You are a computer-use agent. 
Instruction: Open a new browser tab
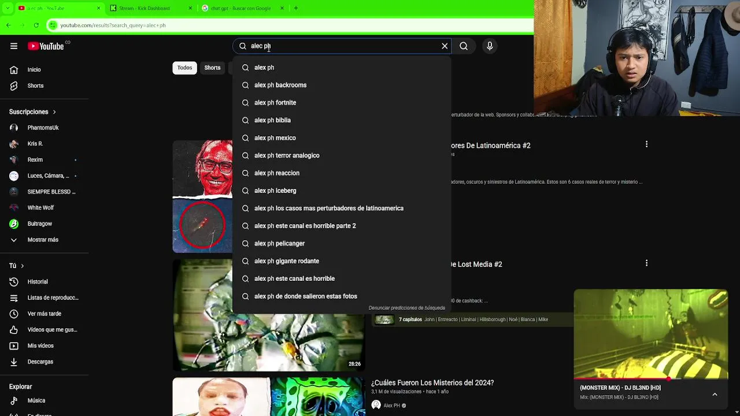click(296, 8)
